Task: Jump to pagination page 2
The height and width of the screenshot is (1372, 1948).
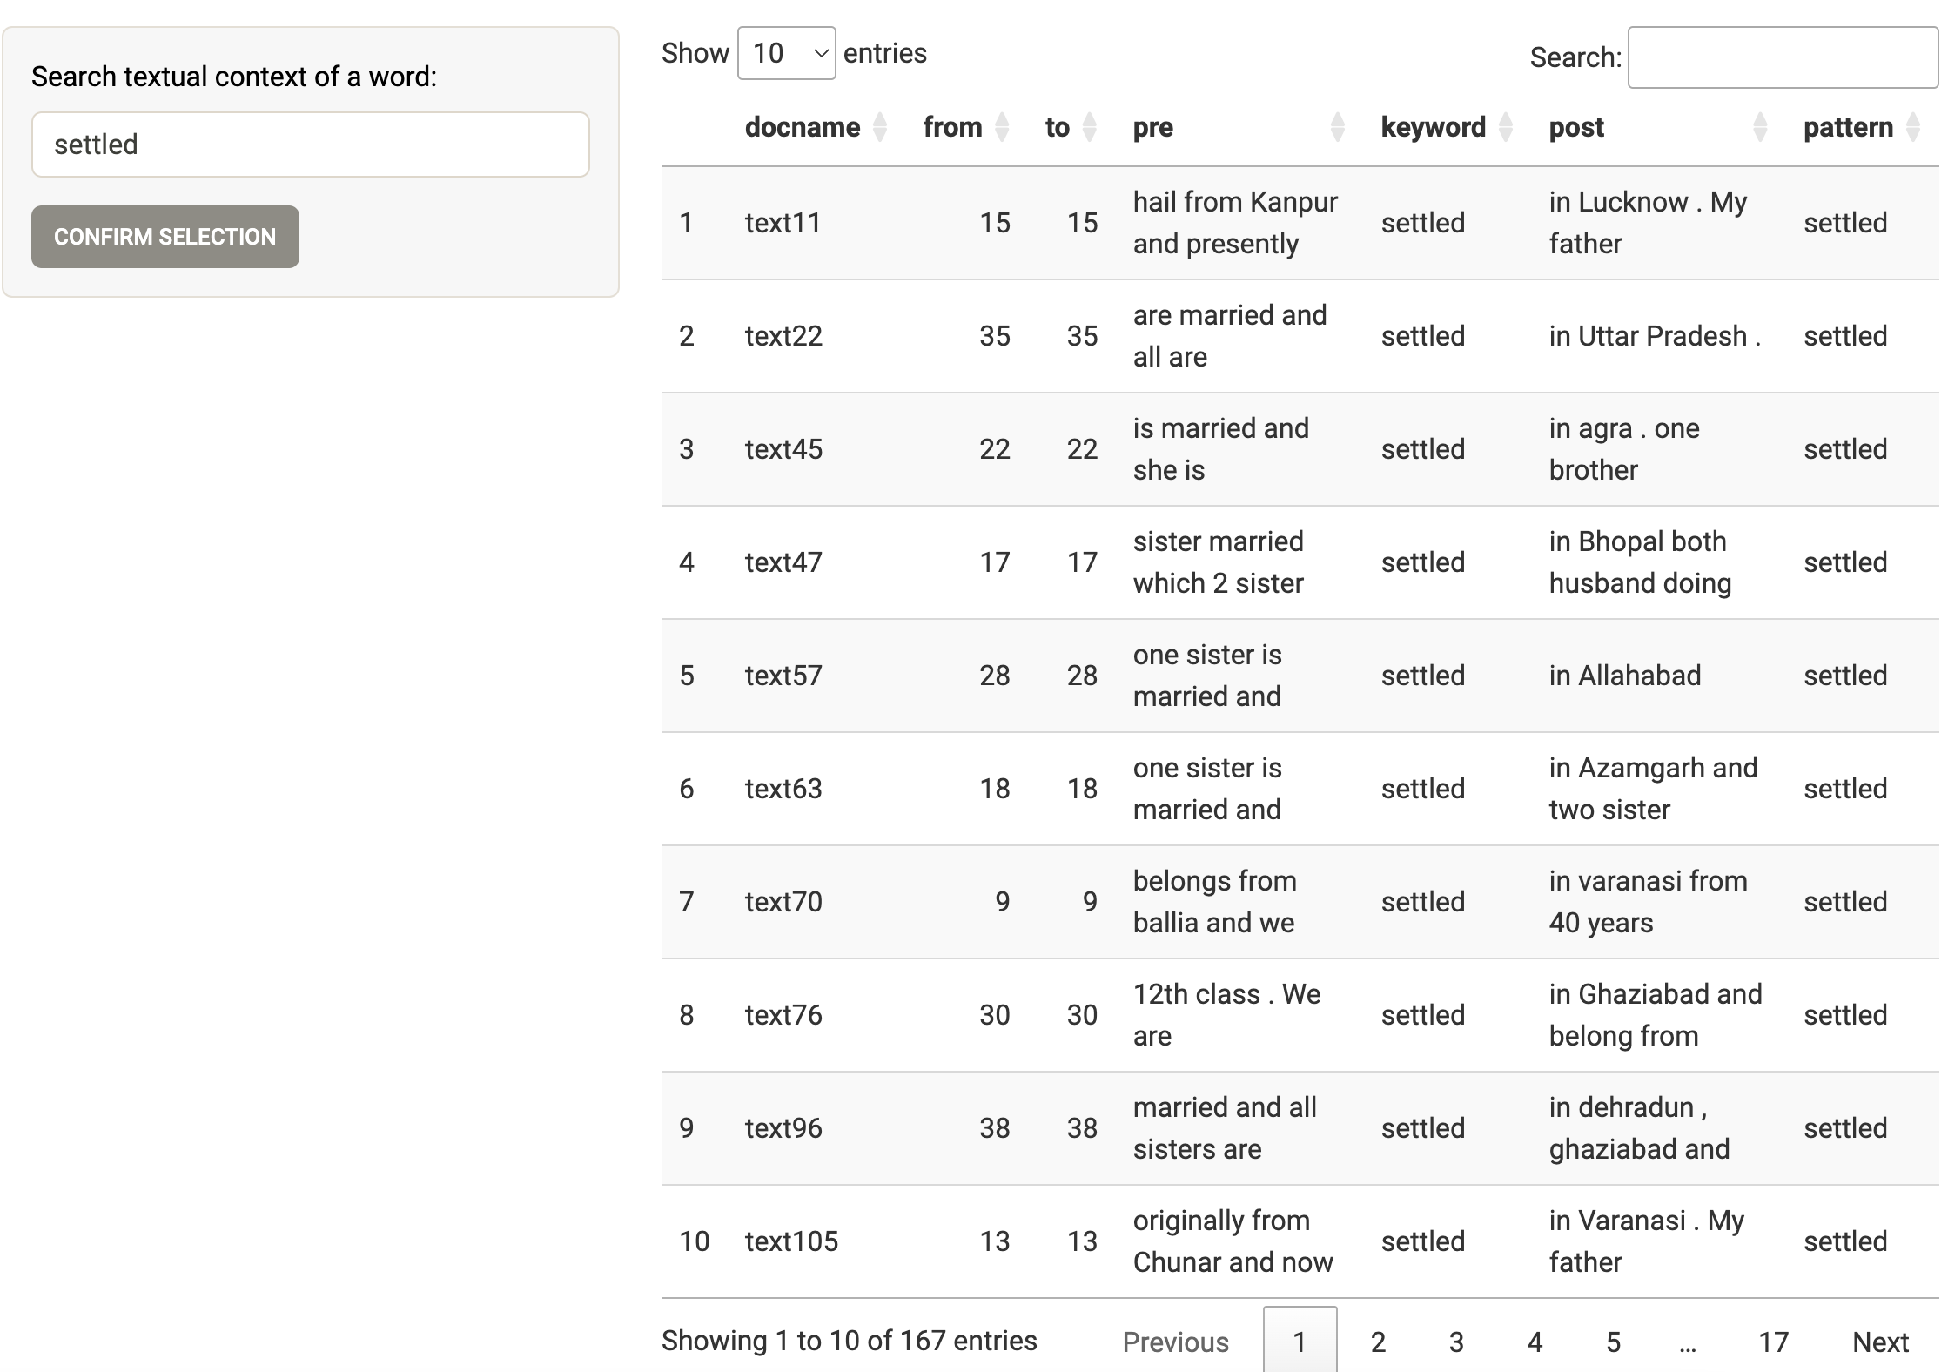Action: tap(1378, 1342)
